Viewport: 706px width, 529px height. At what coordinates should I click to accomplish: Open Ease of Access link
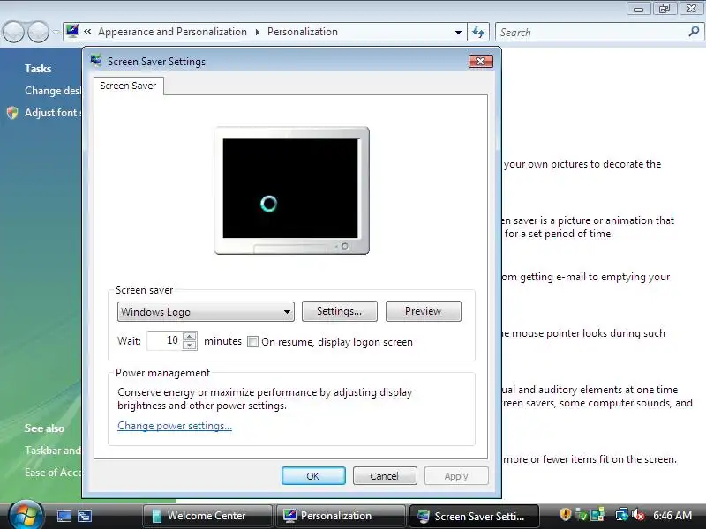[53, 473]
